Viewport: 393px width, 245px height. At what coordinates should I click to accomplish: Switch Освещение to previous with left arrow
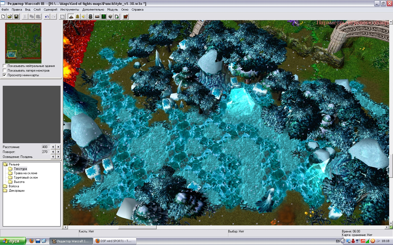tap(53, 157)
